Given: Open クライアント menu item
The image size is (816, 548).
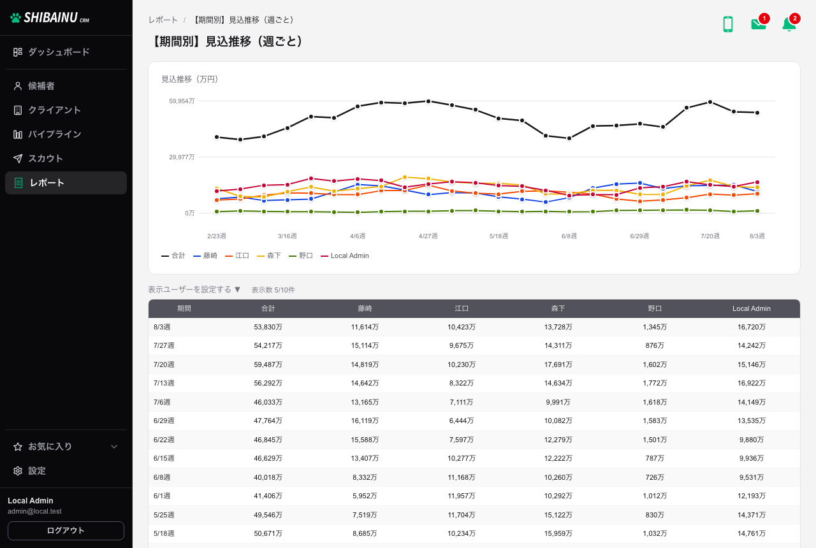Looking at the screenshot, I should pos(66,110).
